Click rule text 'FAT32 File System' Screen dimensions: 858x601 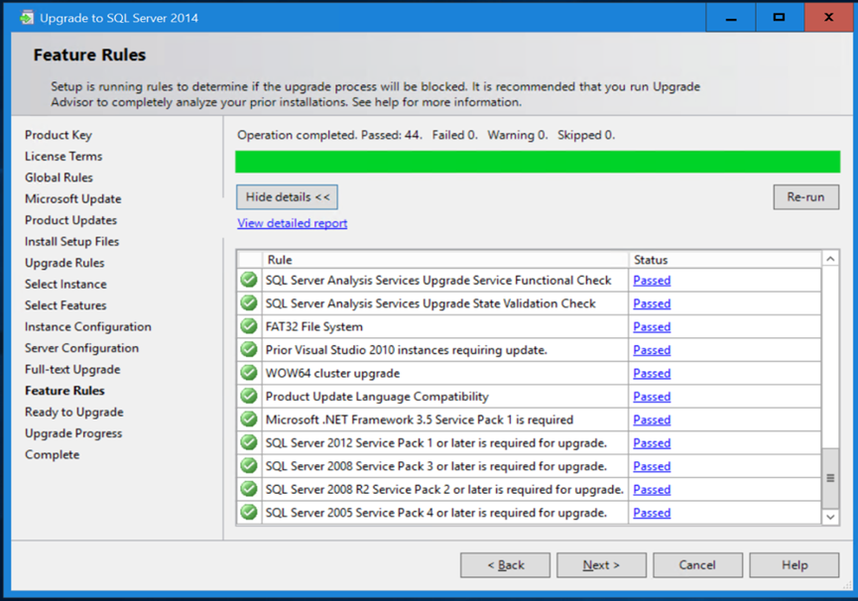click(x=314, y=327)
